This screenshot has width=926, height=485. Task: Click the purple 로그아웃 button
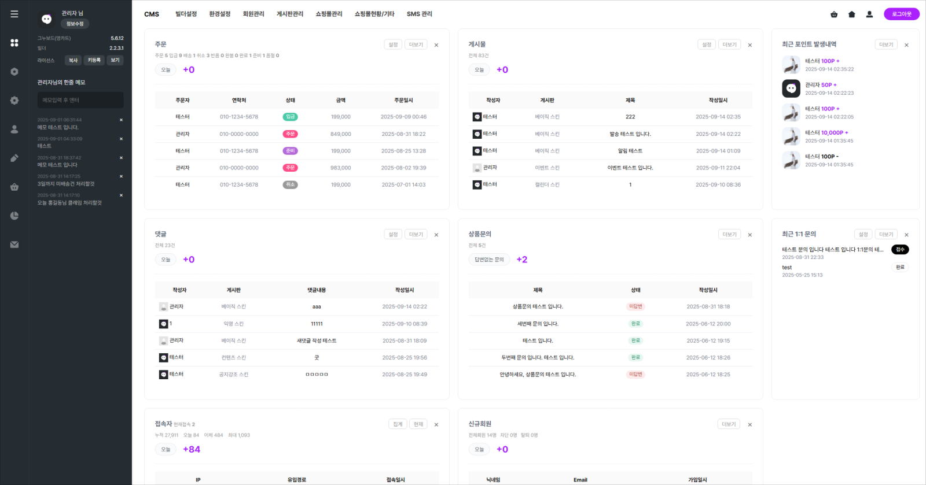(x=901, y=14)
